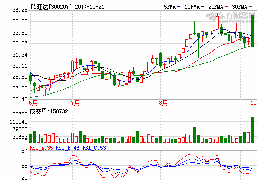
Task: Click the 26.43 price axis label
Action: pyautogui.click(x=20, y=99)
